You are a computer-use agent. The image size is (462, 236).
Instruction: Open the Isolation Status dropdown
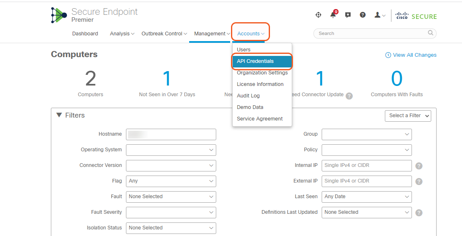(x=171, y=228)
